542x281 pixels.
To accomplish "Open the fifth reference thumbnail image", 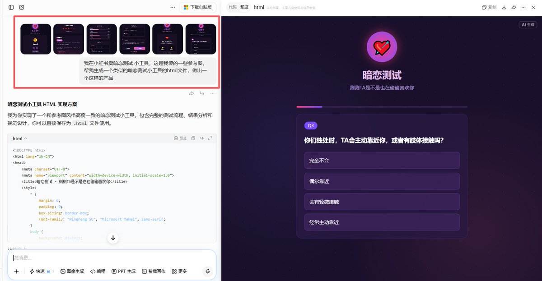I will tap(168, 39).
